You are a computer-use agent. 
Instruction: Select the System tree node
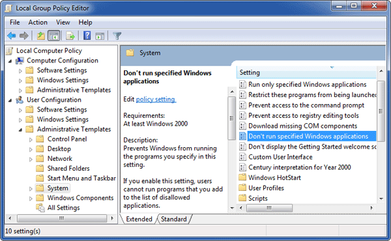point(57,188)
